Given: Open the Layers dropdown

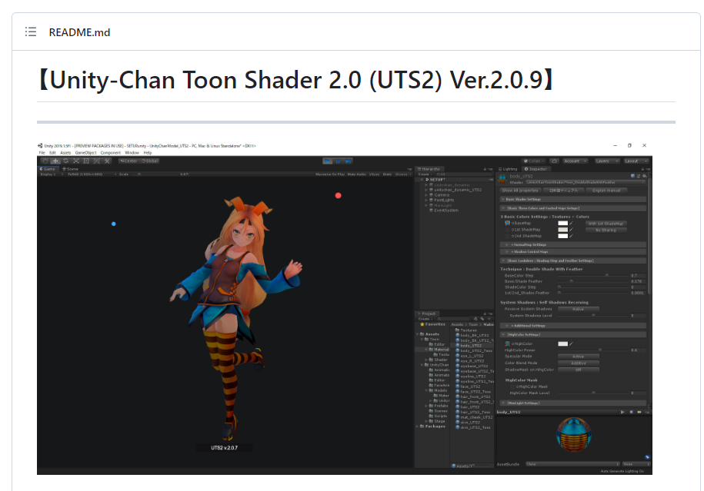Looking at the screenshot, I should (606, 161).
